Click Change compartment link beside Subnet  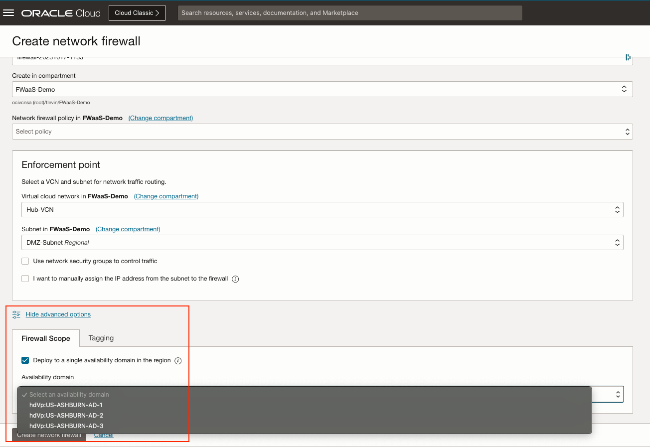[128, 229]
